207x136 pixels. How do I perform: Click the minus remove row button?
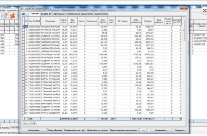[x=29, y=124]
